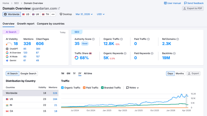
Task: Expand the USD currency dropdown
Action: (101, 14)
